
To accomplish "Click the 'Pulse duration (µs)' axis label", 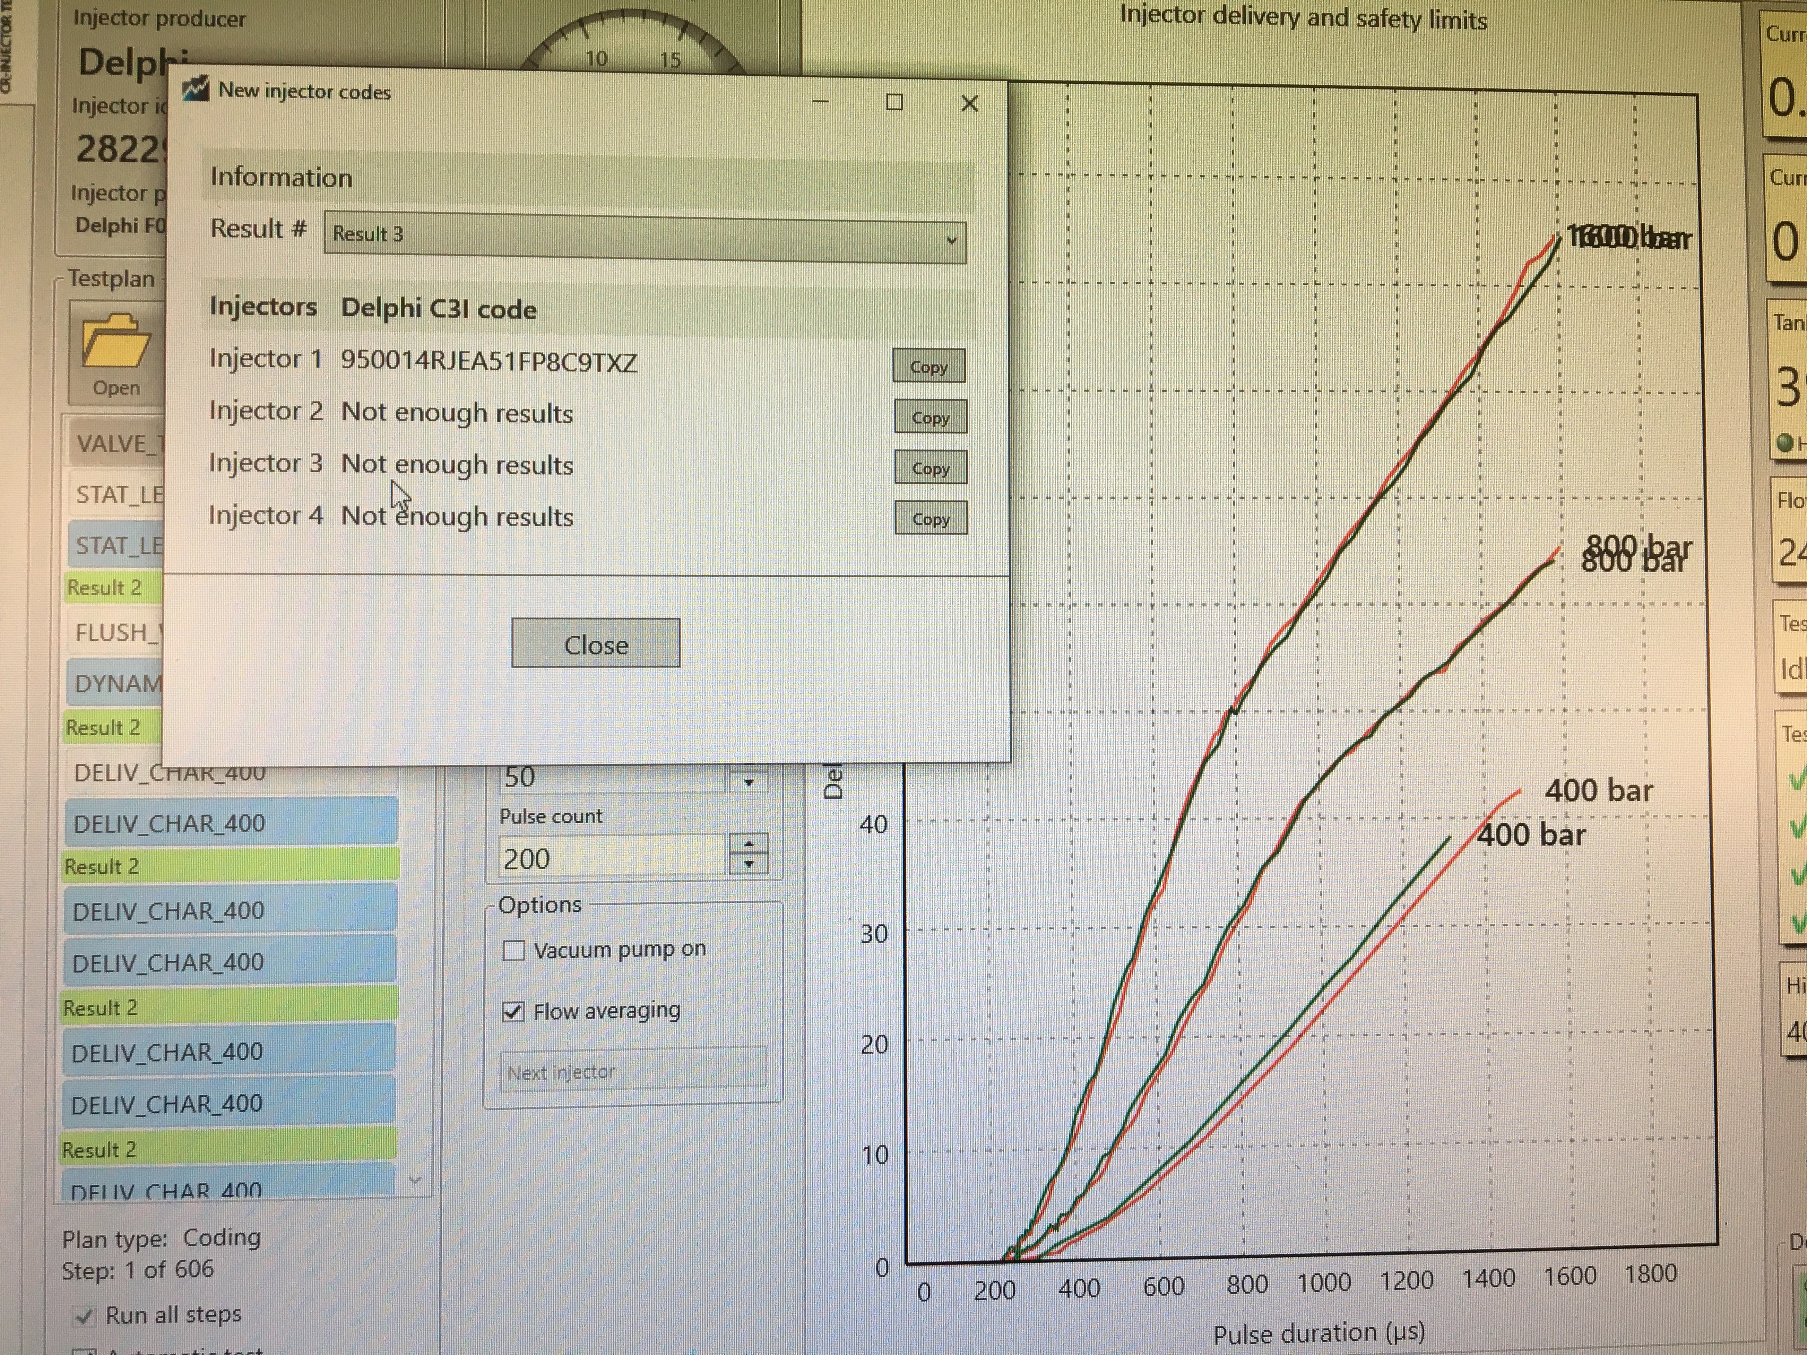I will pyautogui.click(x=1319, y=1334).
